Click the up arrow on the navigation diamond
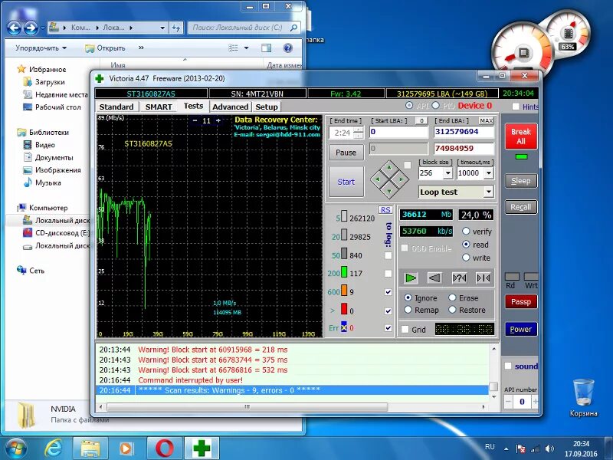 (389, 167)
